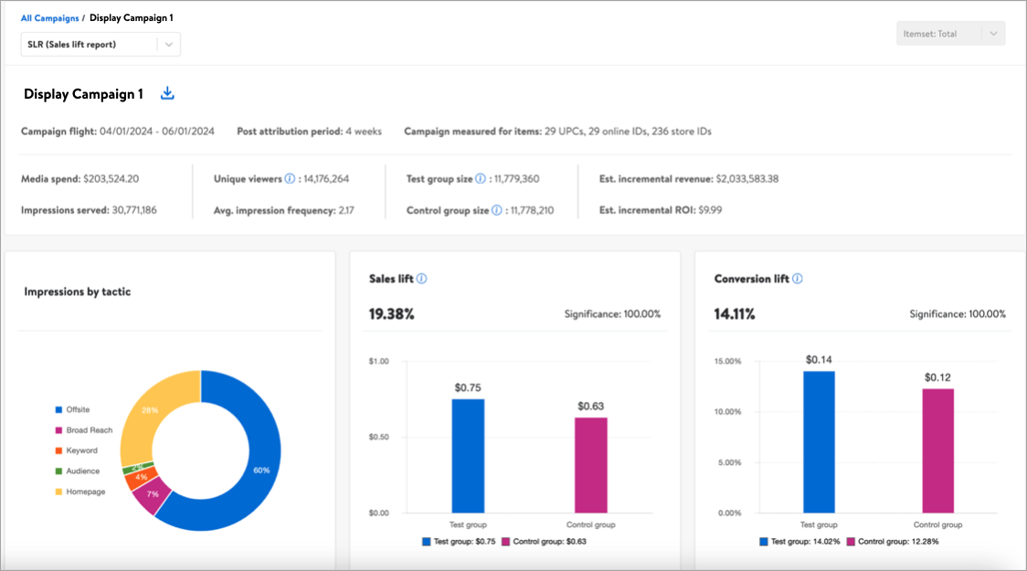Click the Conversion lift Control group bar
The width and height of the screenshot is (1027, 571).
(x=937, y=450)
